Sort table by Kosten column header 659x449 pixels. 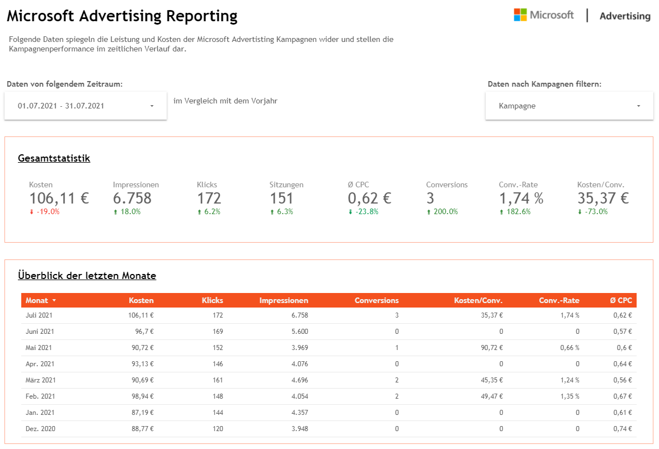point(141,300)
